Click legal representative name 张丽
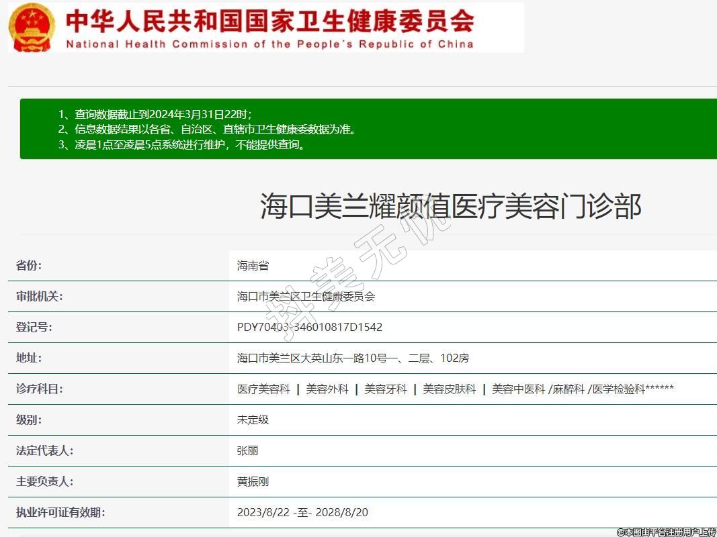 tap(247, 451)
